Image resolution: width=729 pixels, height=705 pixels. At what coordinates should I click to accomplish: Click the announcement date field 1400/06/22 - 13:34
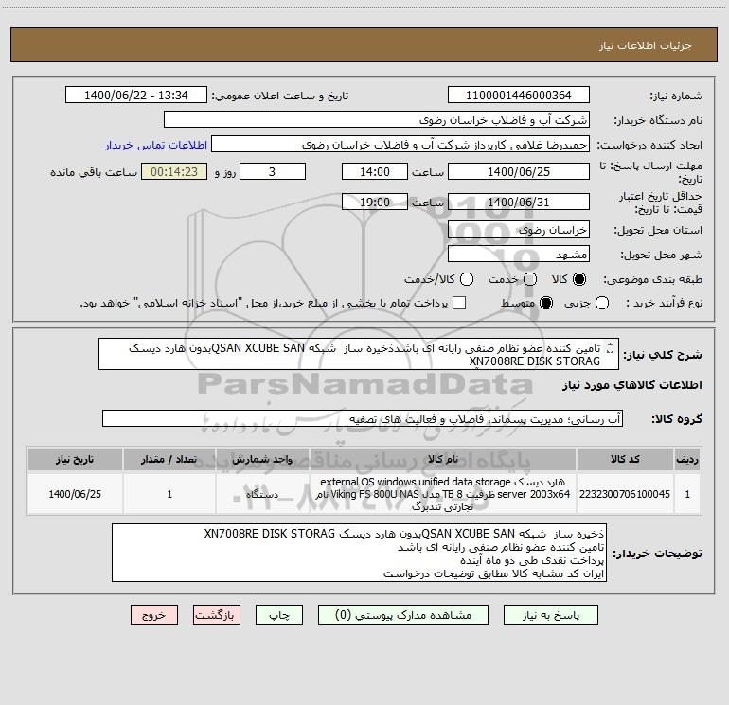click(136, 95)
